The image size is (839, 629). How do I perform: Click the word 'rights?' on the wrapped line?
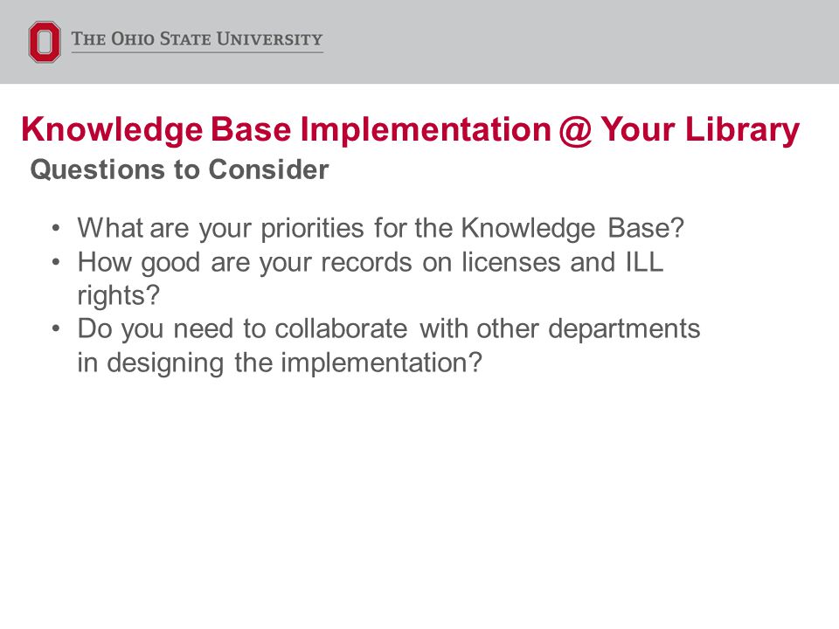tap(118, 296)
